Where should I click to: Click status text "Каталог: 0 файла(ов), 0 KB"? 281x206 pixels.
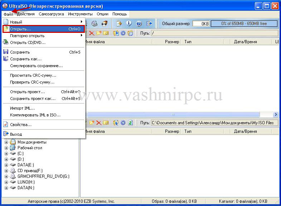[x=243, y=201]
